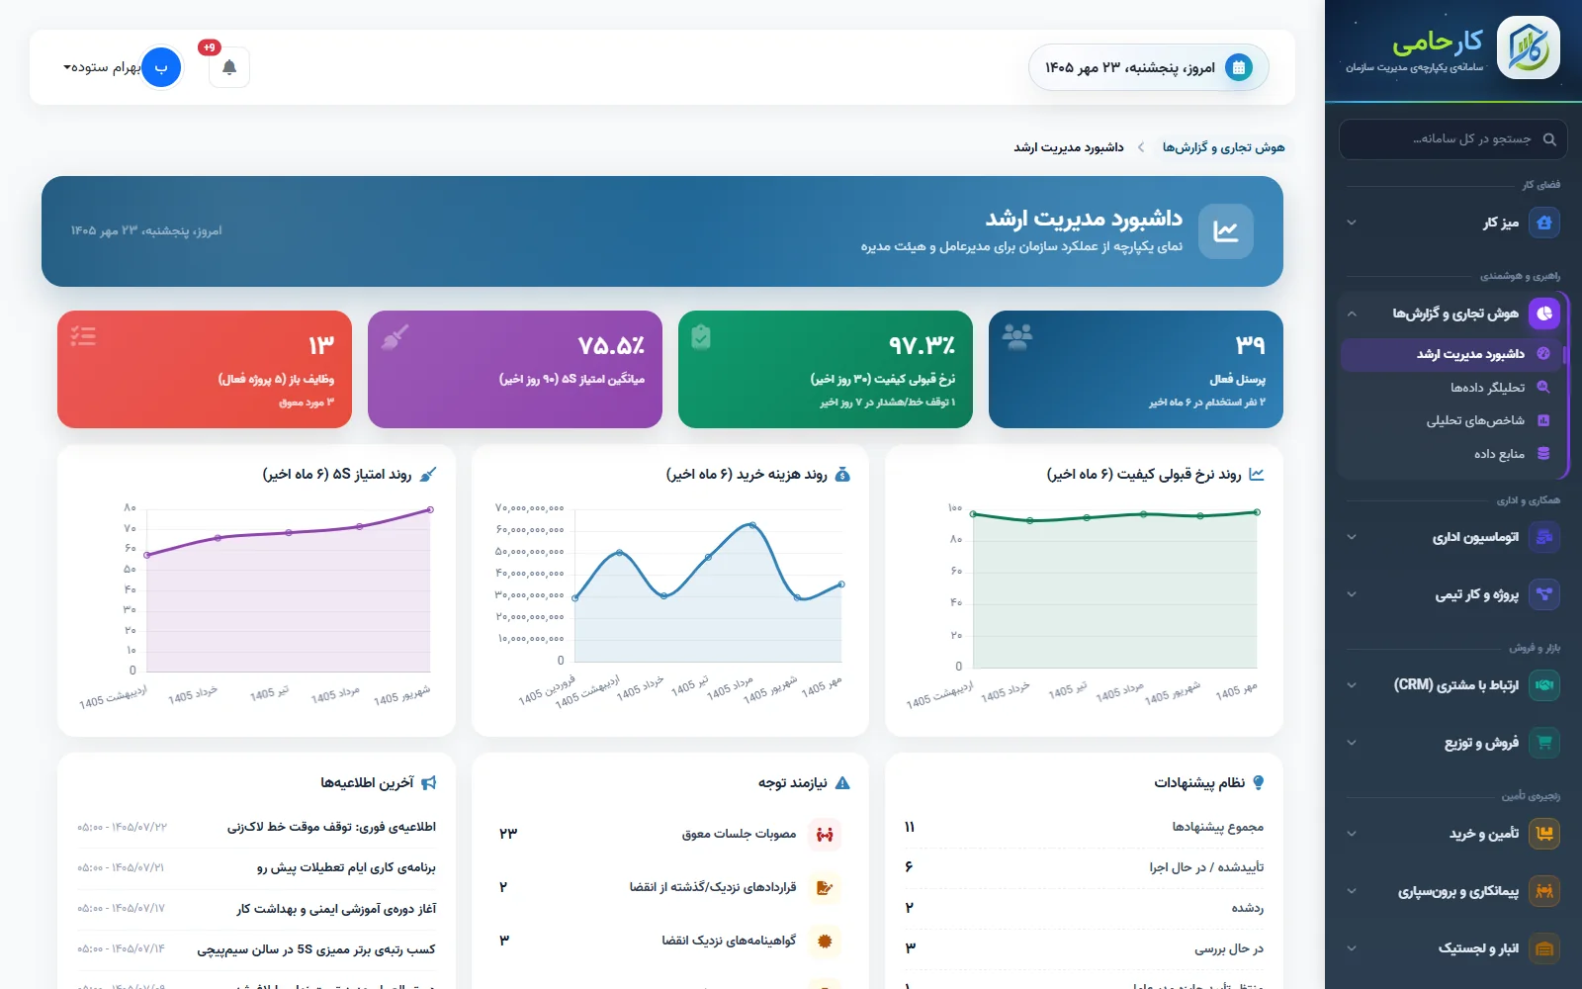Click the انبار و لجستیک icon
The height and width of the screenshot is (989, 1582).
coord(1544,948)
